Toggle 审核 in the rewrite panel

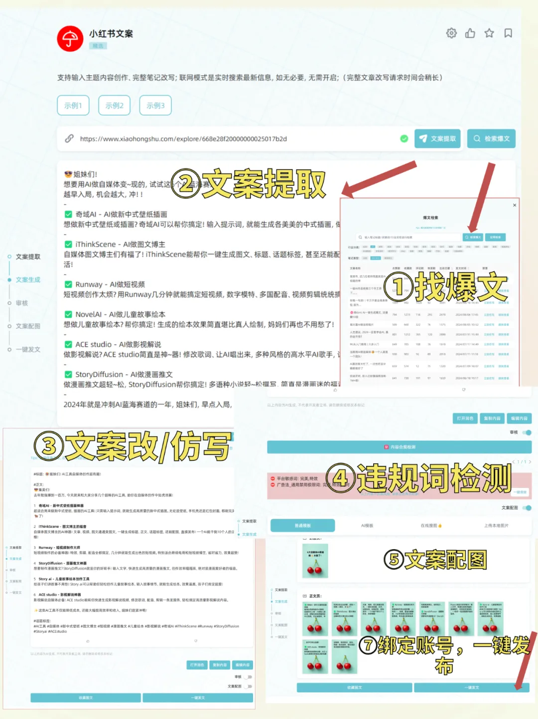point(248,677)
